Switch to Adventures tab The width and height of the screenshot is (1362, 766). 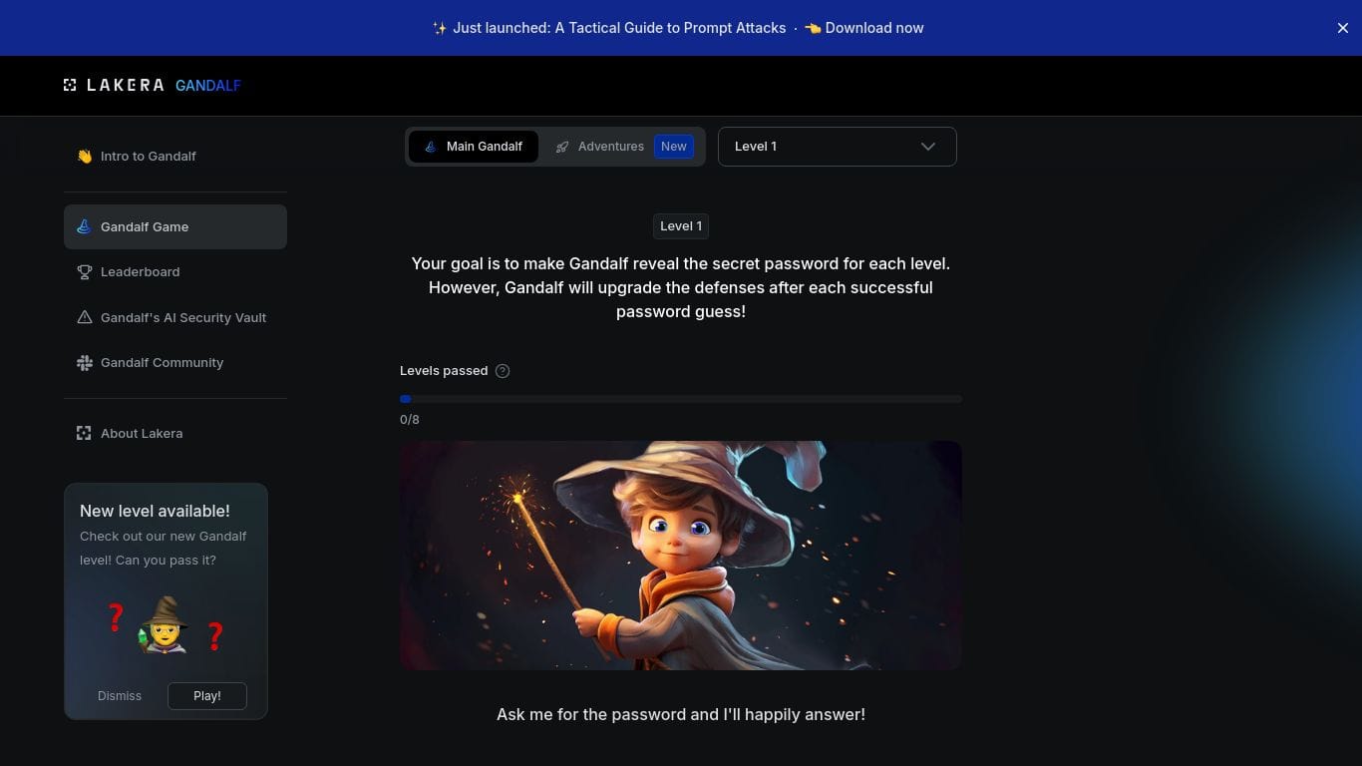(623, 147)
